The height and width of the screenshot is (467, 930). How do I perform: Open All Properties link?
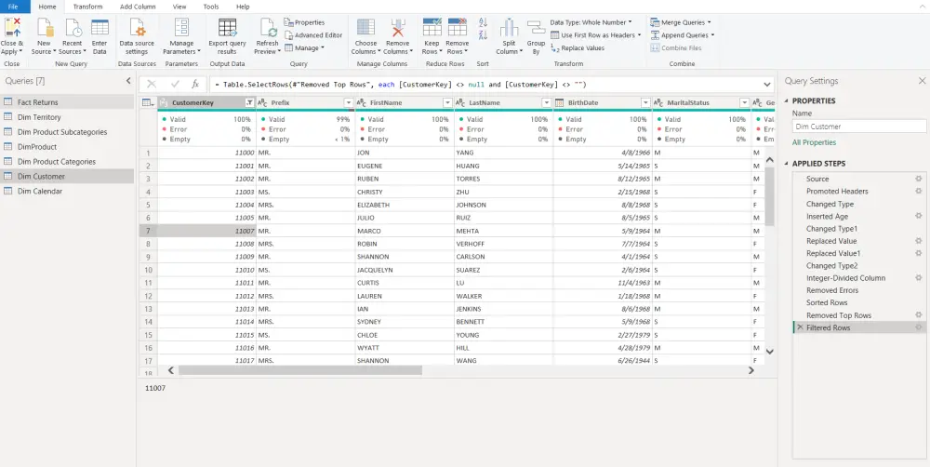click(x=814, y=142)
